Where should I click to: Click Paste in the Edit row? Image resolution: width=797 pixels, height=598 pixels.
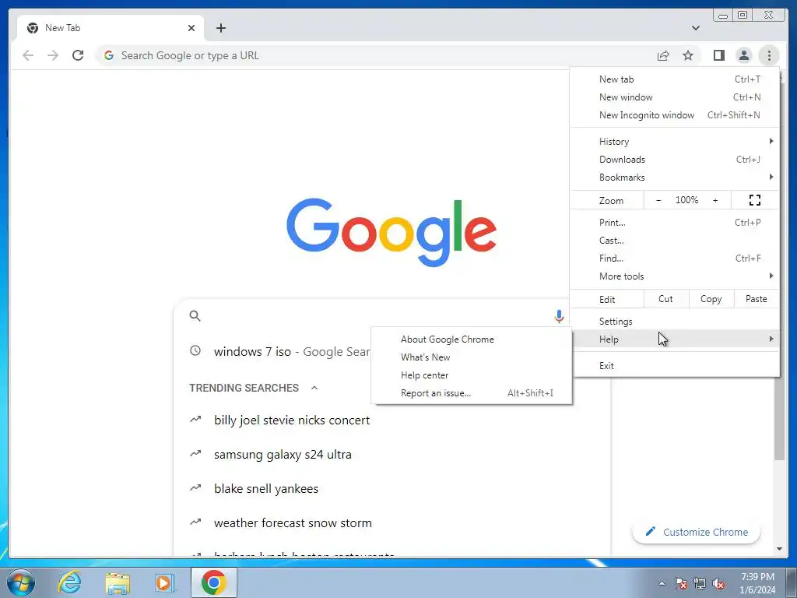coord(757,299)
